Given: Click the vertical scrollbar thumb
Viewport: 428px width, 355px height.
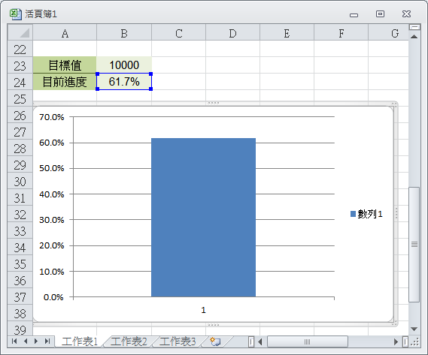Looking at the screenshot, I should click(414, 245).
